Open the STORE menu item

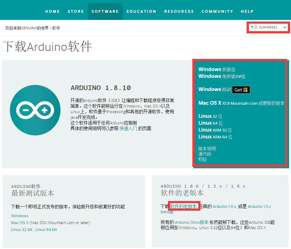[x=76, y=12]
